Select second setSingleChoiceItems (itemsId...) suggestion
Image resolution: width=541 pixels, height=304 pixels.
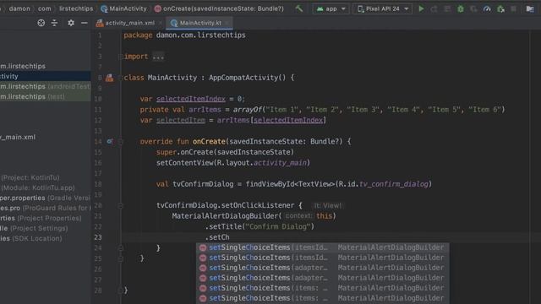pyautogui.click(x=323, y=258)
